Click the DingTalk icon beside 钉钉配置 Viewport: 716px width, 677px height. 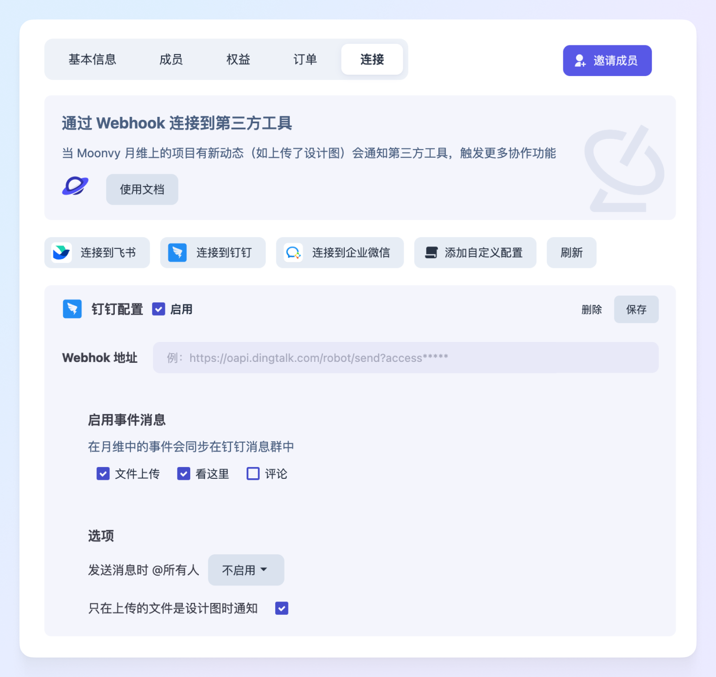point(72,309)
